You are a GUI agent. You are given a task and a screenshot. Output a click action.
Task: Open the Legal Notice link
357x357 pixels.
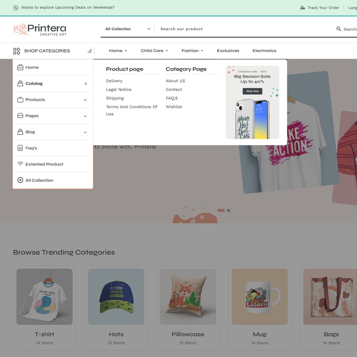click(119, 90)
